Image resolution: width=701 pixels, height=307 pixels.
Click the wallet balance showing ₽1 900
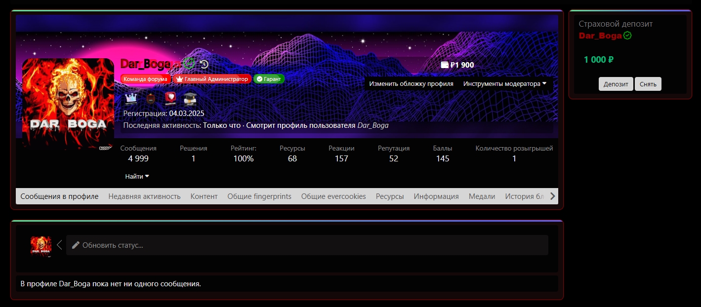point(457,65)
